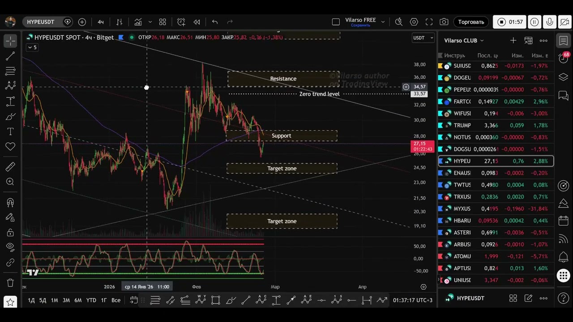Switch chart range to YTD

(91, 300)
